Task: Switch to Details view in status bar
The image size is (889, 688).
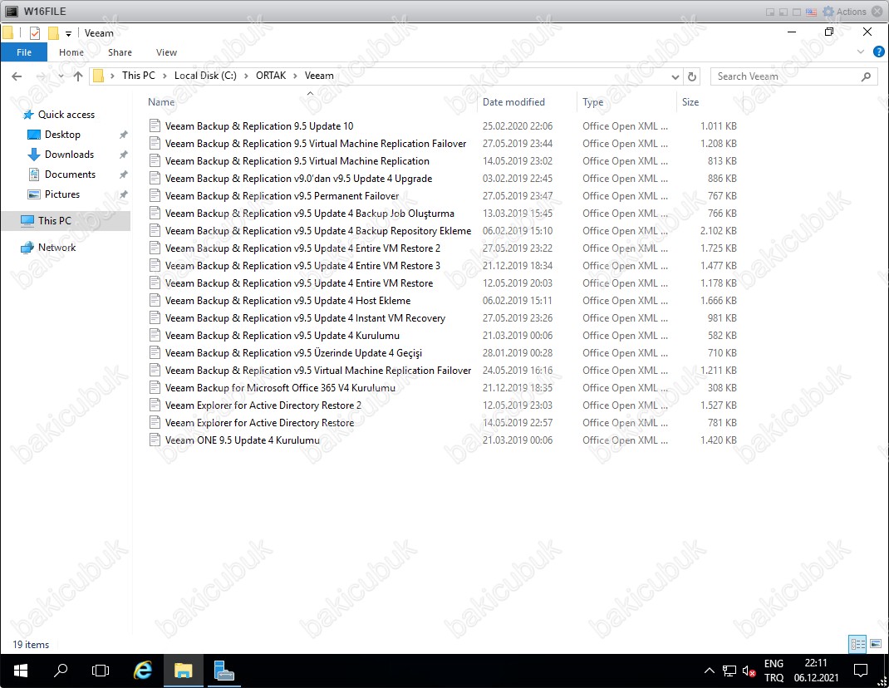Action: pos(857,644)
